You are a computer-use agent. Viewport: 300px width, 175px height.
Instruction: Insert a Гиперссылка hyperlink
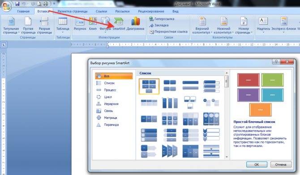162,19
